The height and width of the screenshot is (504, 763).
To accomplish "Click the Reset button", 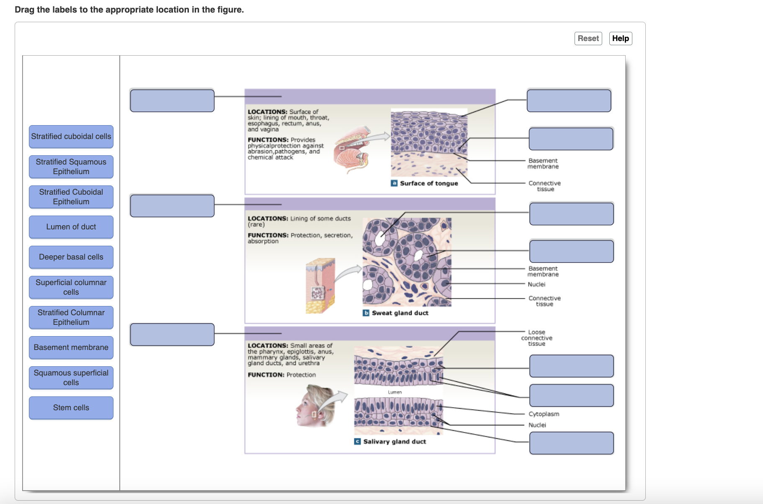I will [x=588, y=39].
